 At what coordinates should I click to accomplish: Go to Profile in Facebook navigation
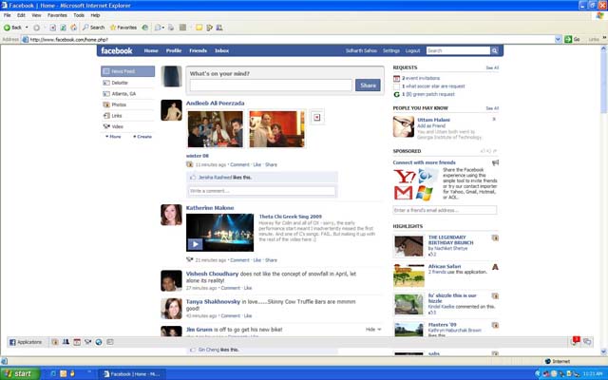tap(174, 50)
